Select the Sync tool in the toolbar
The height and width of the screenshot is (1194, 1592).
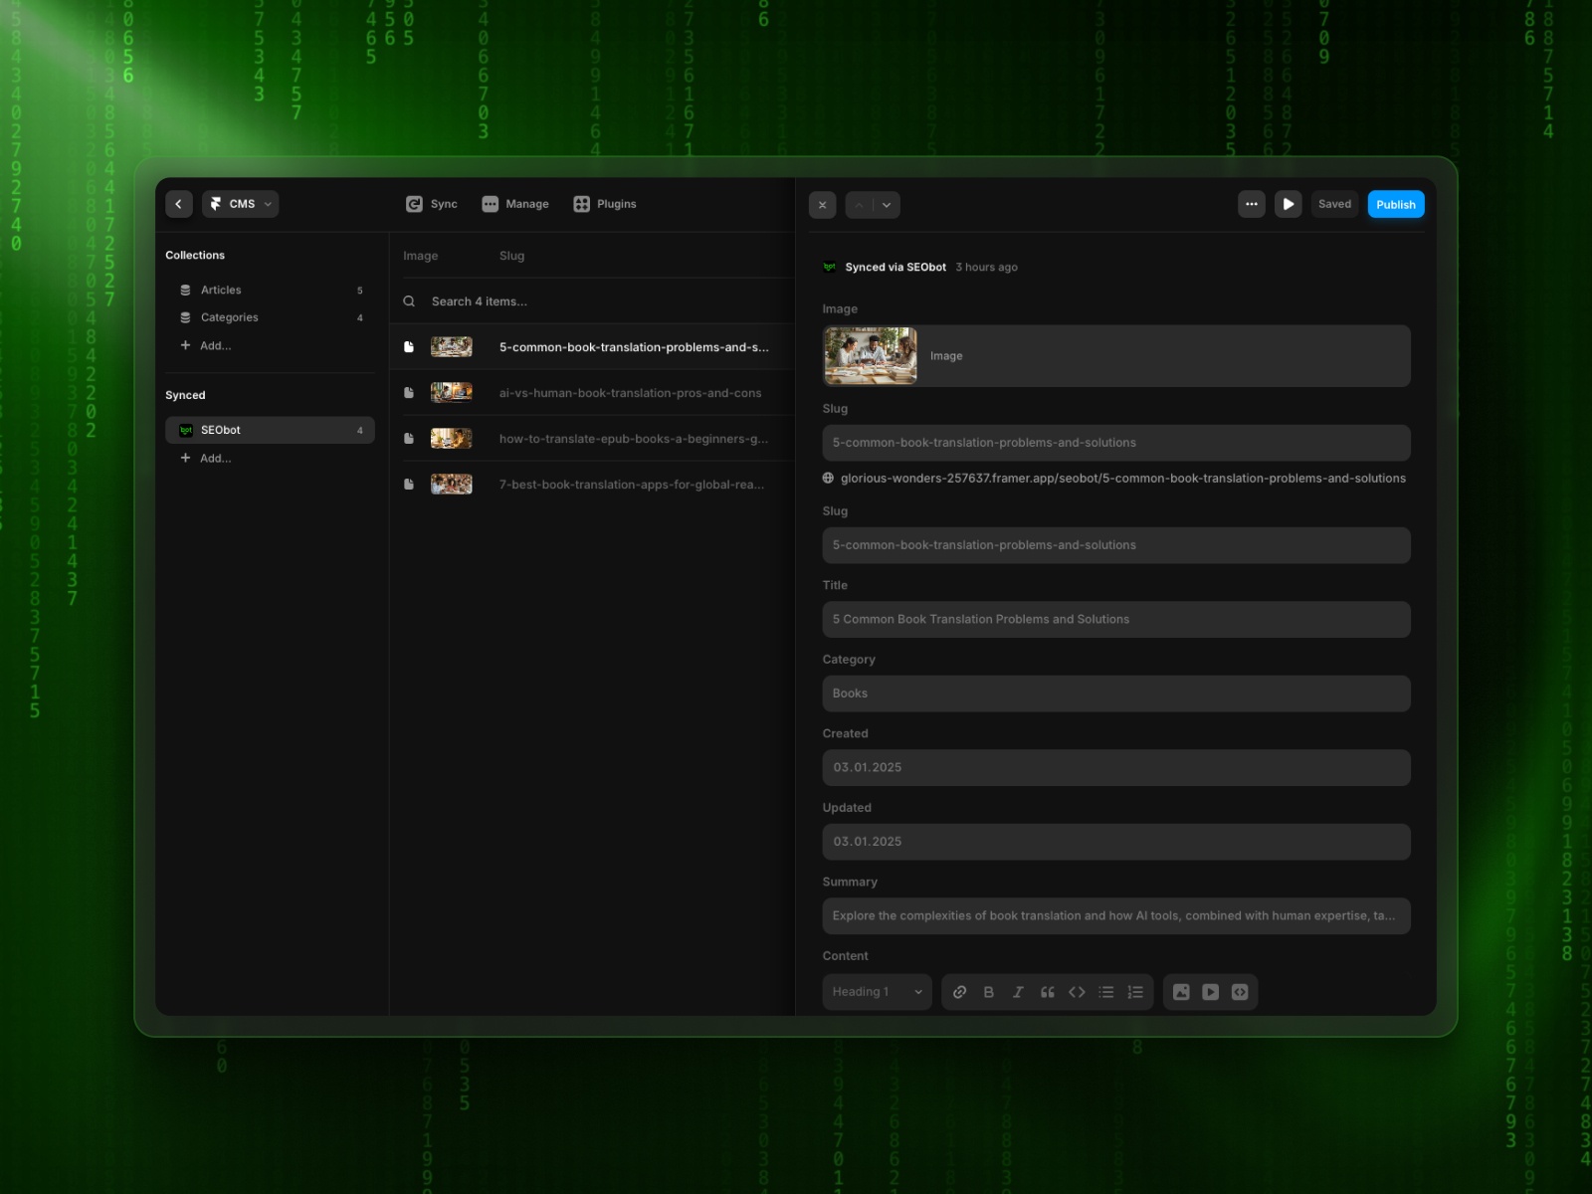pos(432,203)
